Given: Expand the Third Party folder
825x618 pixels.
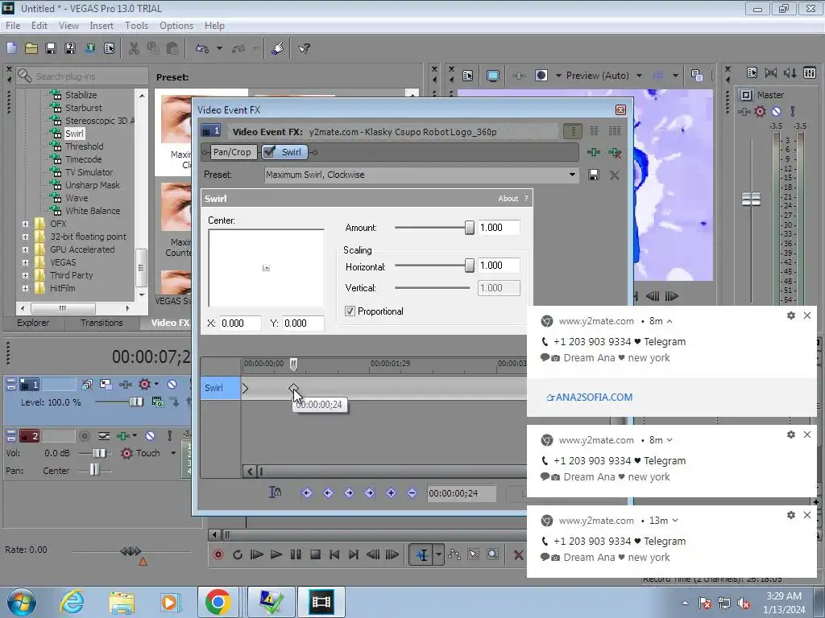Looking at the screenshot, I should click(25, 275).
